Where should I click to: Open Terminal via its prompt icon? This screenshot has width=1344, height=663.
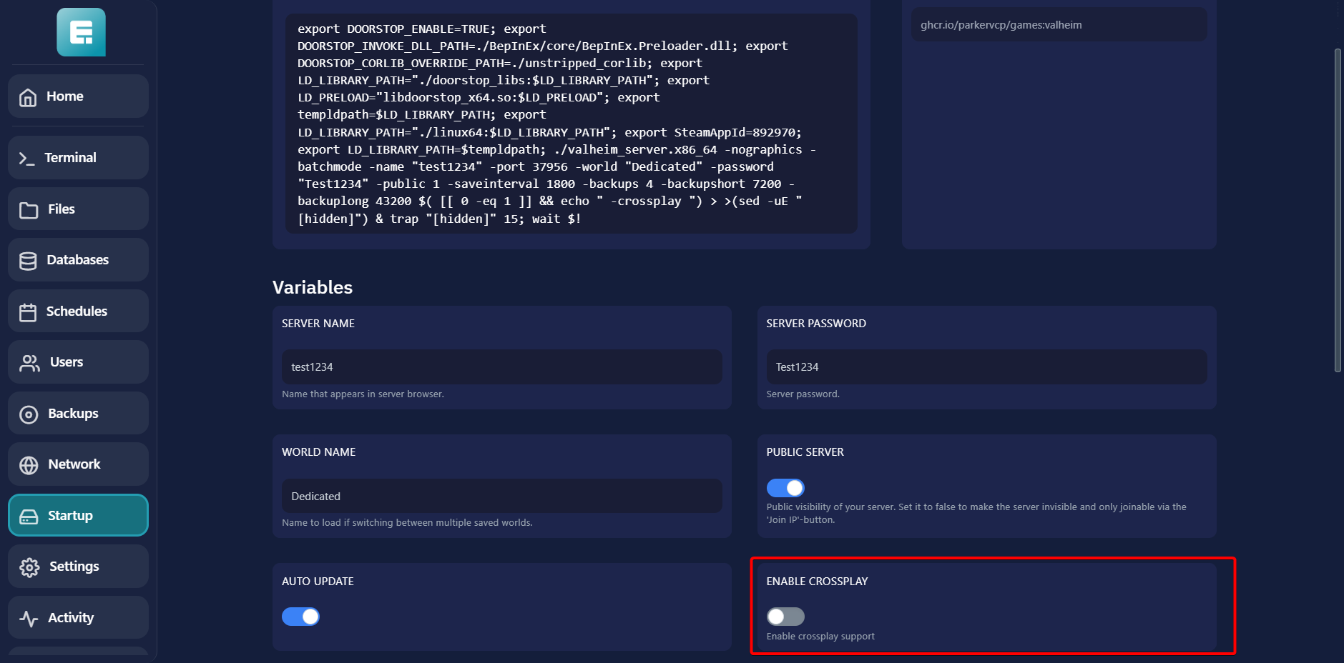point(27,159)
